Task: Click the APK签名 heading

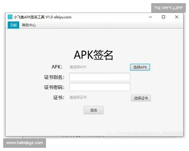Action: coord(94,55)
